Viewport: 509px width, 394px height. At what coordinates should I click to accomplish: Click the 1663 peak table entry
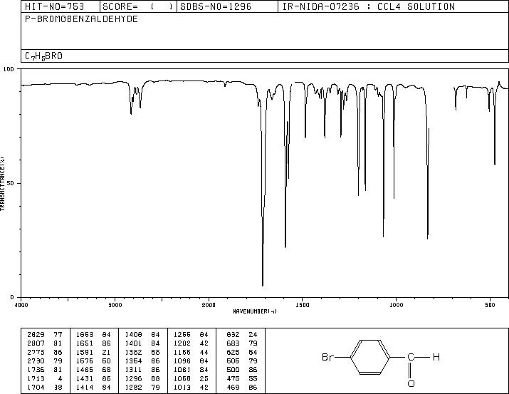[93, 335]
